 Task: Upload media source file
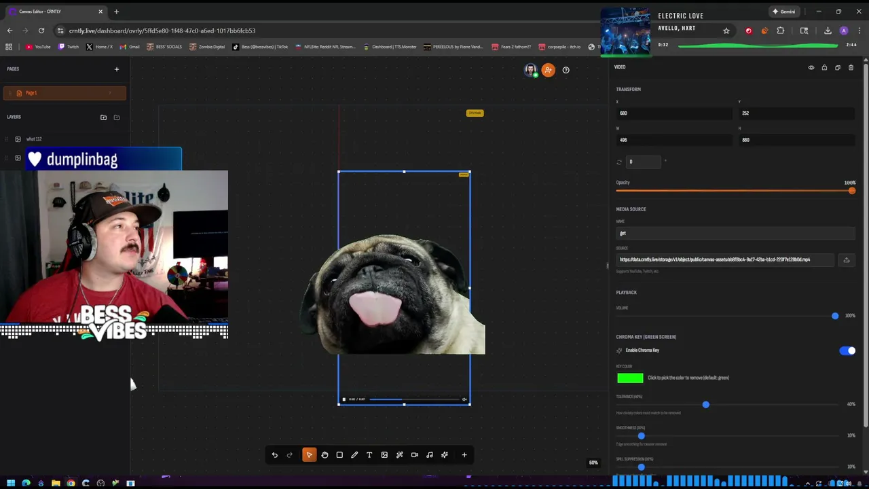847,260
